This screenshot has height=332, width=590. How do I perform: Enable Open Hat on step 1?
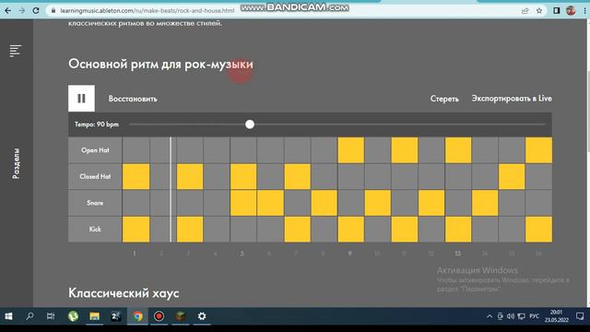pyautogui.click(x=136, y=150)
